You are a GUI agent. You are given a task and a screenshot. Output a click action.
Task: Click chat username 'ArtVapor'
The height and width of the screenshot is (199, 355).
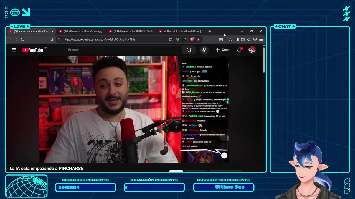193,125
